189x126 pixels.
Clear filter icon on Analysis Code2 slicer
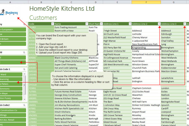click(x=24, y=105)
